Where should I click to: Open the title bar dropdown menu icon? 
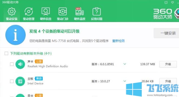click(x=173, y=2)
